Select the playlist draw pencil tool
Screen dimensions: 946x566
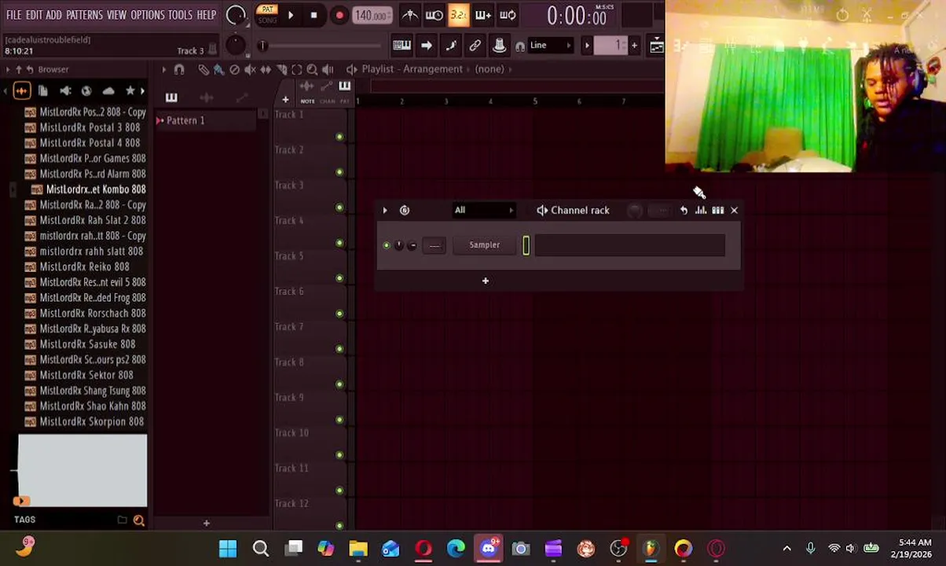tap(203, 70)
